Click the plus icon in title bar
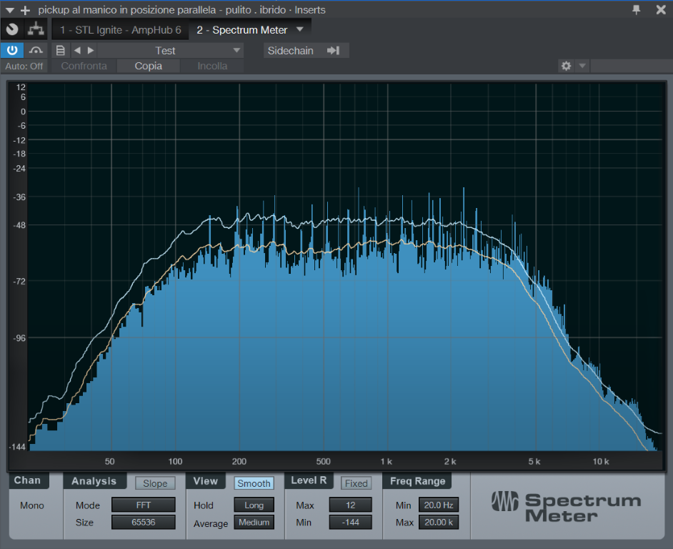673x549 pixels. pos(26,10)
